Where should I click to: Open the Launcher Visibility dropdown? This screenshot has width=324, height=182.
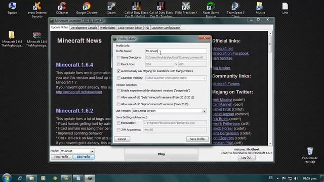coord(176,78)
